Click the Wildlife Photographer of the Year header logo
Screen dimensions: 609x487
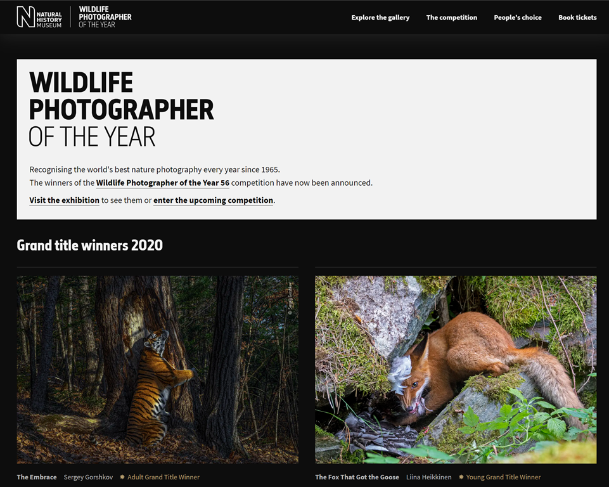click(x=105, y=17)
